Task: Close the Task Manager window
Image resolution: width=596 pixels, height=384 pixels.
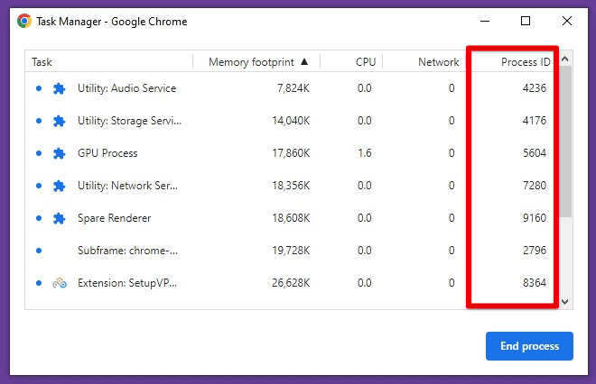Action: point(567,21)
